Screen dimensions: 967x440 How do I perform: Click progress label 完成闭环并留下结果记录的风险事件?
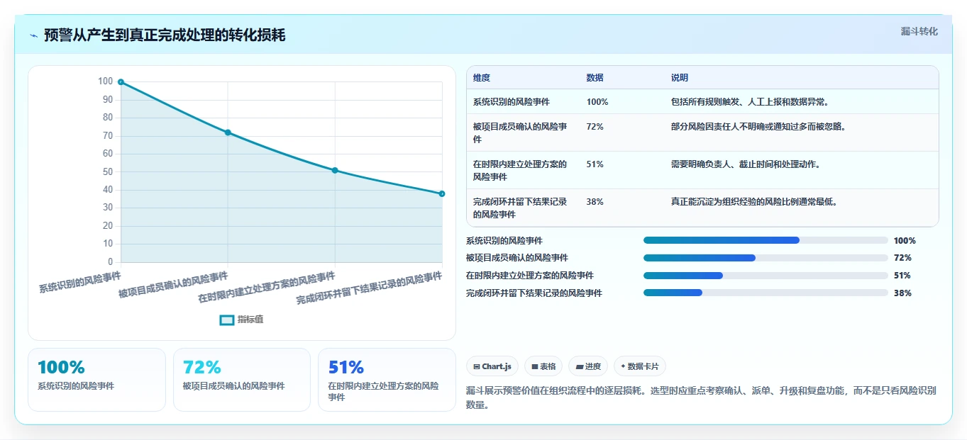(x=534, y=293)
